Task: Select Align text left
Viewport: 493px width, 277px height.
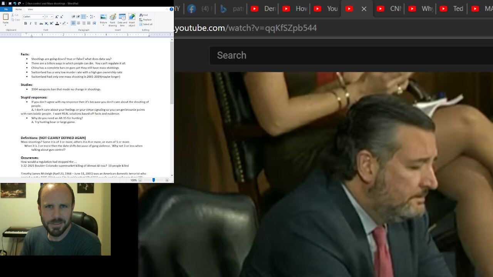Action: (73, 23)
